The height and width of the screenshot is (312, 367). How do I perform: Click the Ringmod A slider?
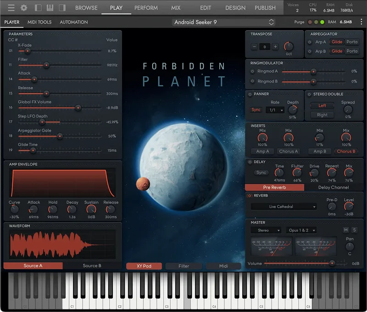click(313, 72)
